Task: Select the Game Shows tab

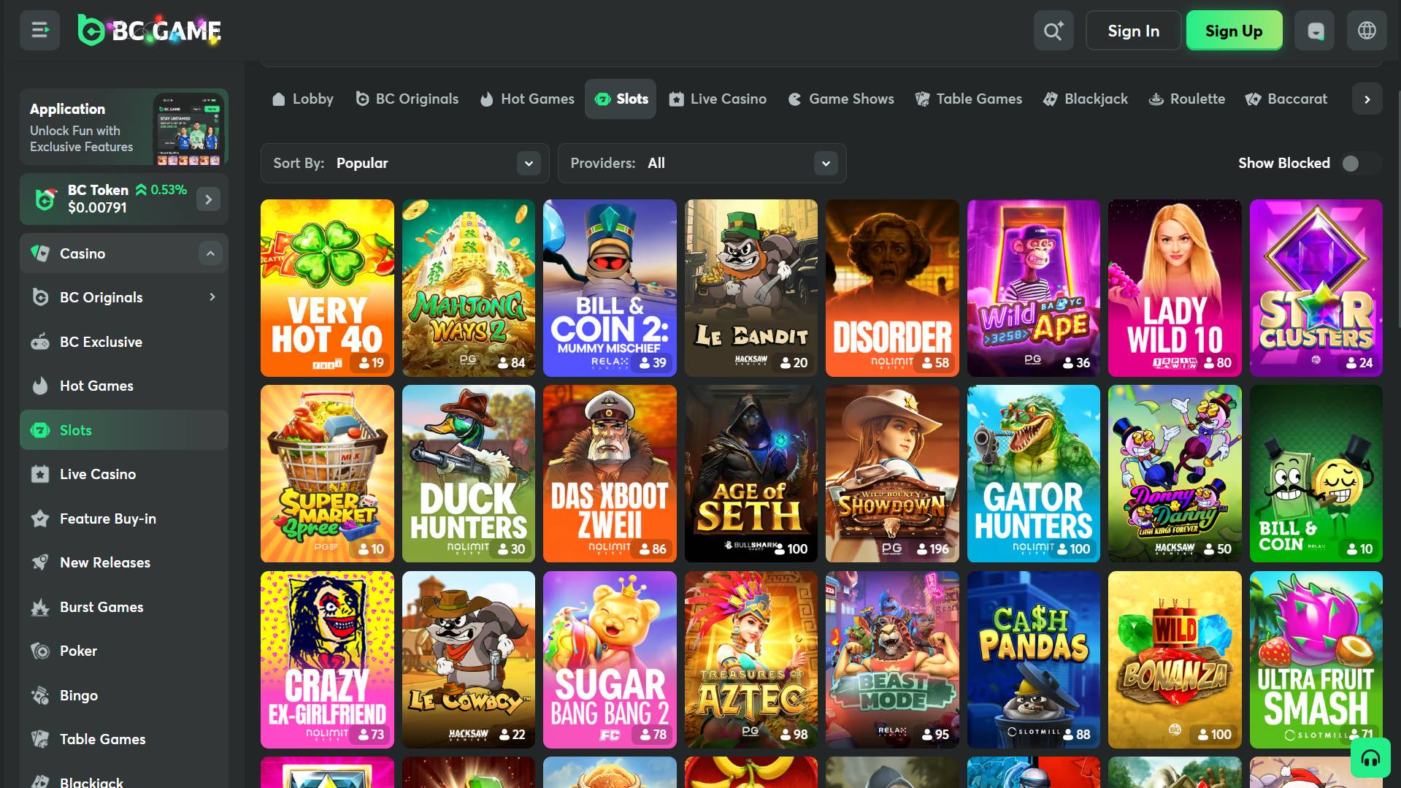Action: pos(841,99)
